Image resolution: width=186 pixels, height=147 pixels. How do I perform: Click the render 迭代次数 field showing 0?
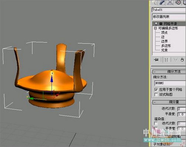[x=182, y=124]
